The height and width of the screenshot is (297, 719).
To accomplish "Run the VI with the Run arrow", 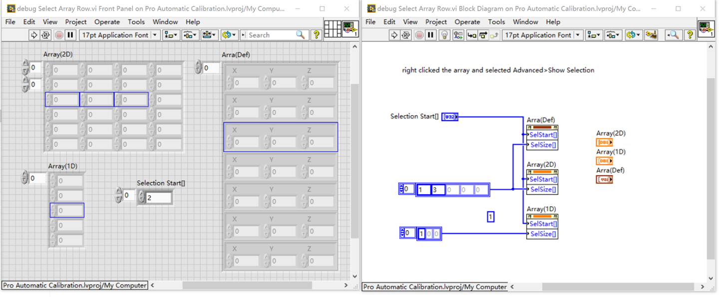I will click(394, 35).
